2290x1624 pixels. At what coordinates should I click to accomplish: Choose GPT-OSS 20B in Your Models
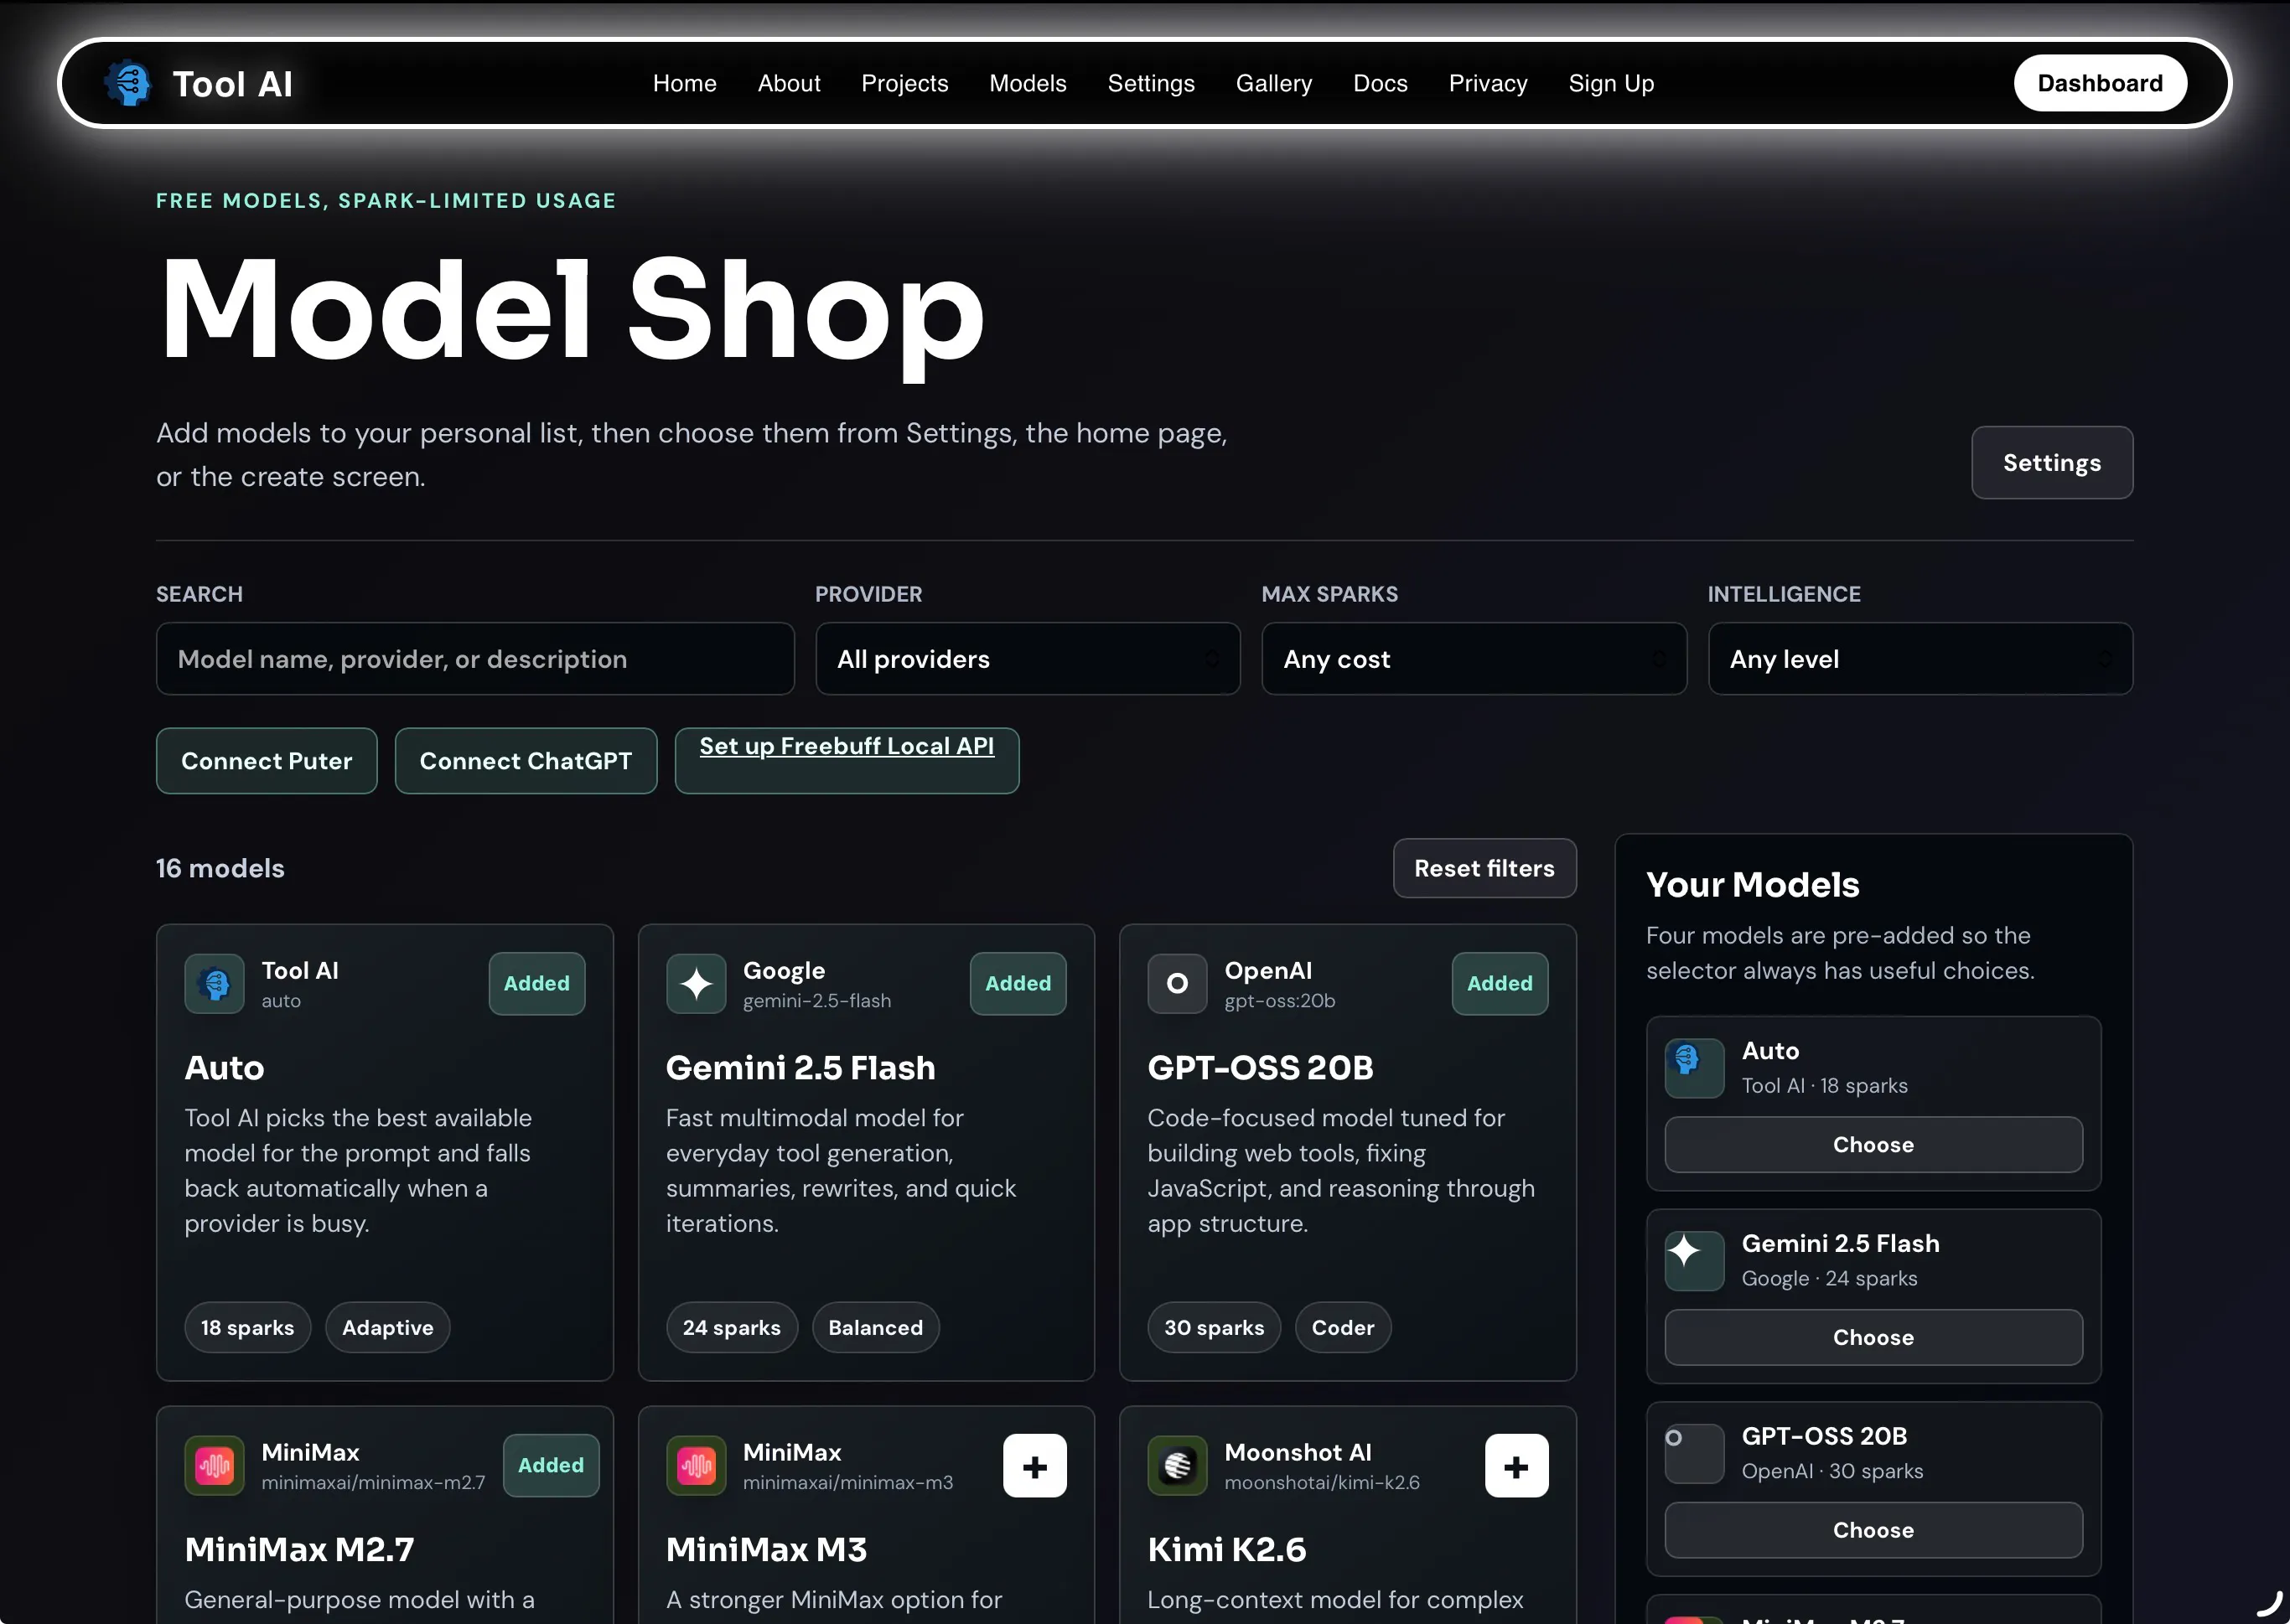pos(1873,1531)
